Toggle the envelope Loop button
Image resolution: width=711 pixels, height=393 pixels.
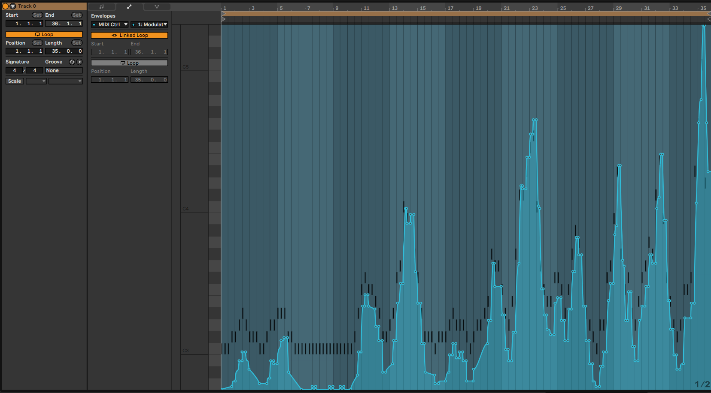coord(129,63)
